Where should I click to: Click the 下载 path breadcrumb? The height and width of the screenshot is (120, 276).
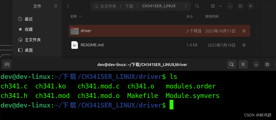(x=129, y=6)
